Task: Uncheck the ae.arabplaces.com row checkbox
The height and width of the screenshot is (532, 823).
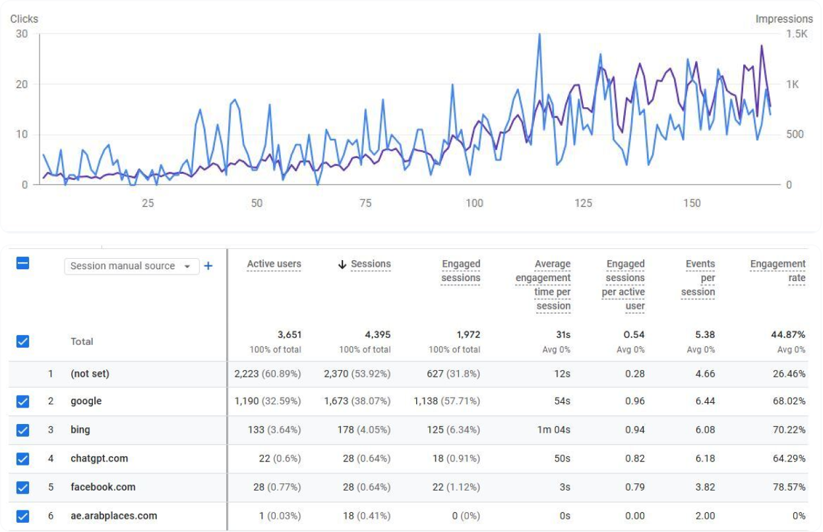Action: (x=23, y=516)
